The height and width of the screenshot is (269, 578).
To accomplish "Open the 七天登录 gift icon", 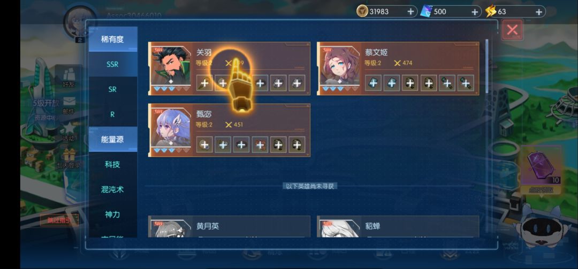I will click(x=69, y=159).
